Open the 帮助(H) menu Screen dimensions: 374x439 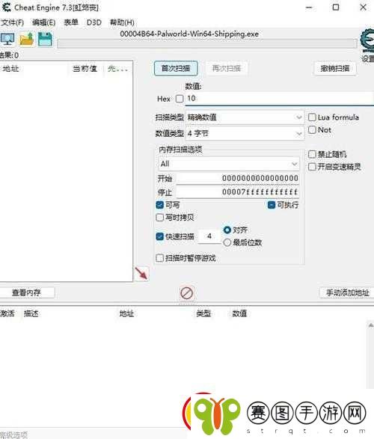[x=122, y=22]
